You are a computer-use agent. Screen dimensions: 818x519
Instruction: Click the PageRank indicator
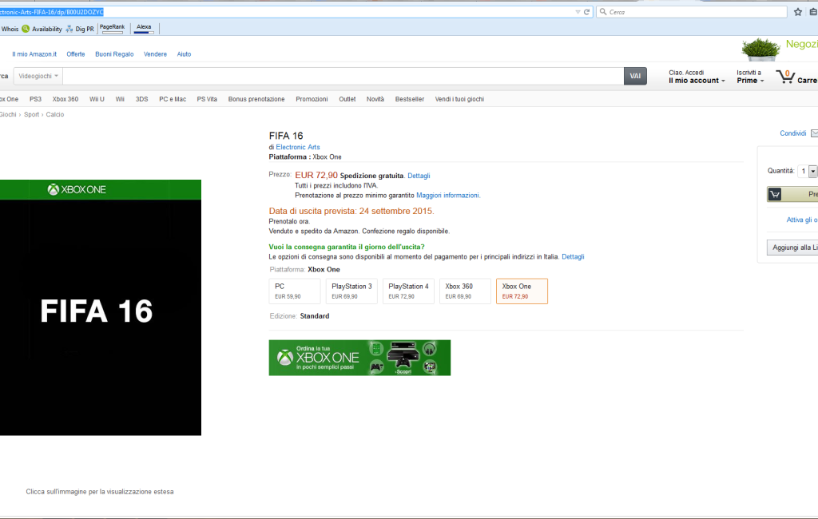112,29
